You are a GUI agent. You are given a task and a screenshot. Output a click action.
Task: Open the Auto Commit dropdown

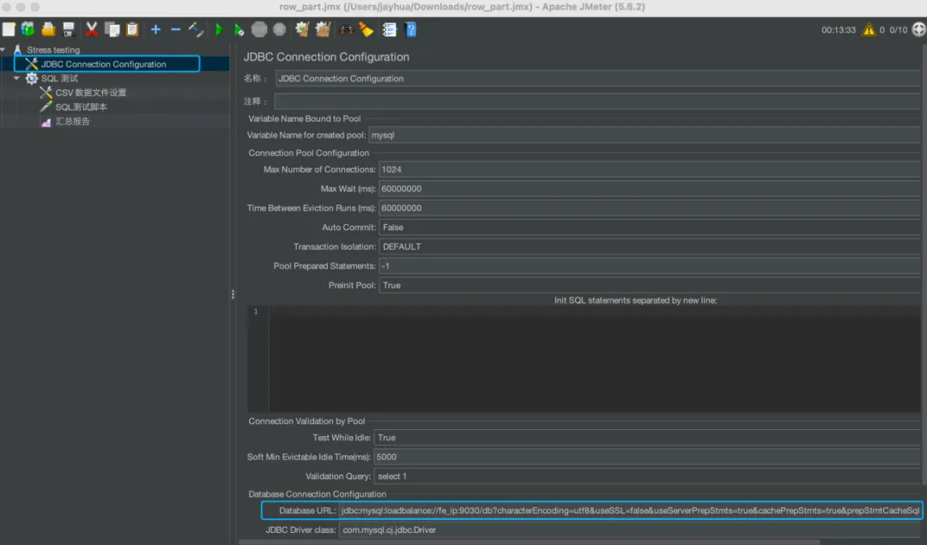[x=649, y=227]
